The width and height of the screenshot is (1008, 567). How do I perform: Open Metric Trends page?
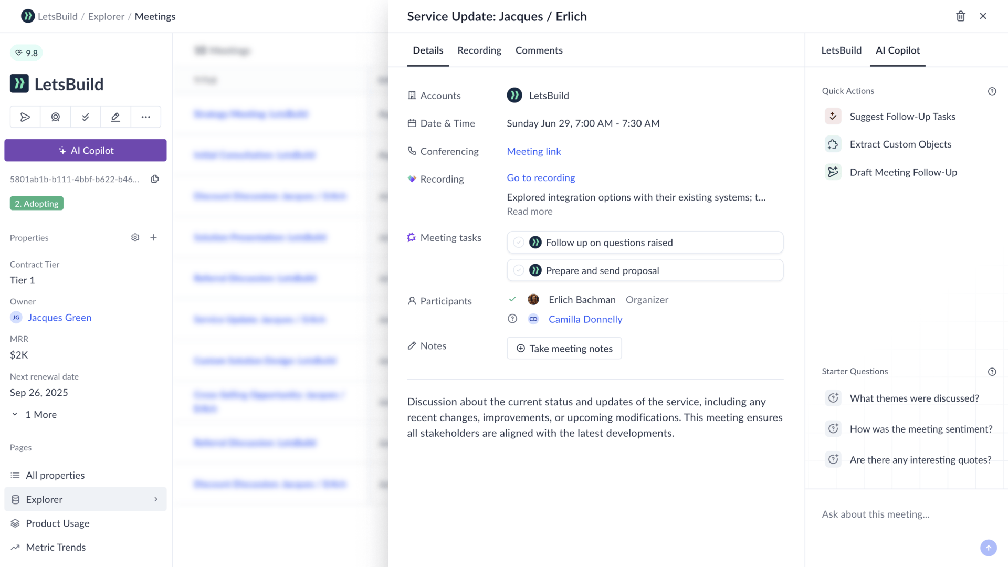[x=86, y=547]
